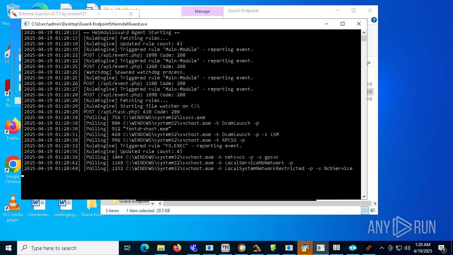This screenshot has height=255, width=453.
Task: Select the Guard-En... folder on the desktop
Action: click(x=92, y=208)
